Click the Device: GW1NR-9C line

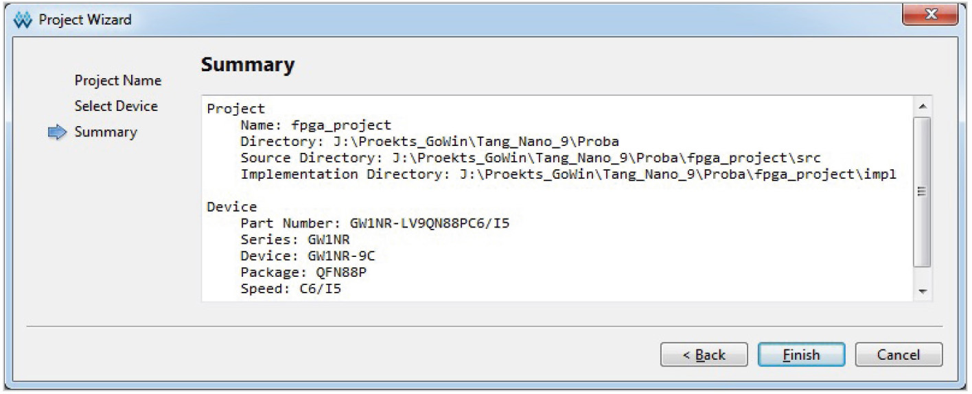pos(308,256)
